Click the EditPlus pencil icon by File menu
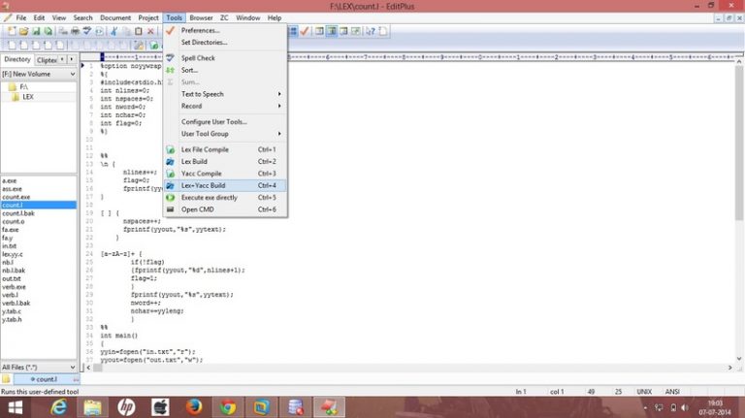This screenshot has height=418, width=745. click(8, 17)
